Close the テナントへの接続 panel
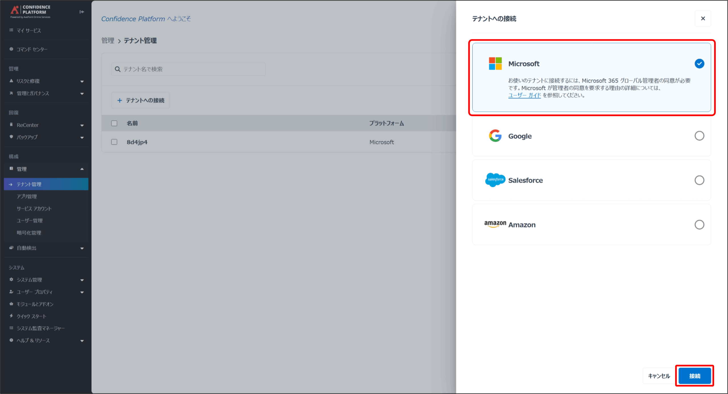Image resolution: width=728 pixels, height=394 pixels. pyautogui.click(x=703, y=18)
